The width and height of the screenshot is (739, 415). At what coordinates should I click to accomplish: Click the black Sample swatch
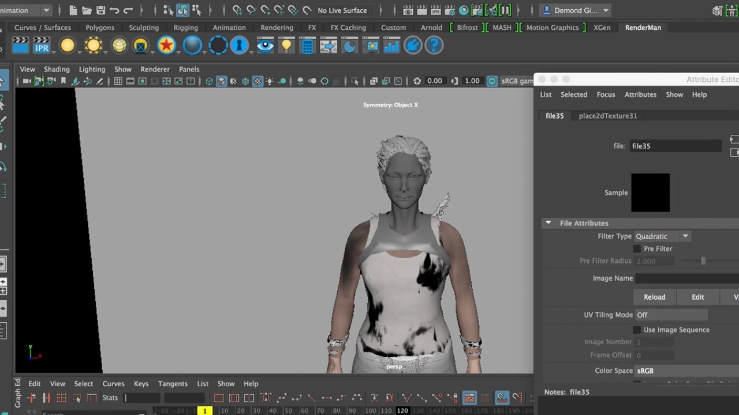pyautogui.click(x=650, y=193)
